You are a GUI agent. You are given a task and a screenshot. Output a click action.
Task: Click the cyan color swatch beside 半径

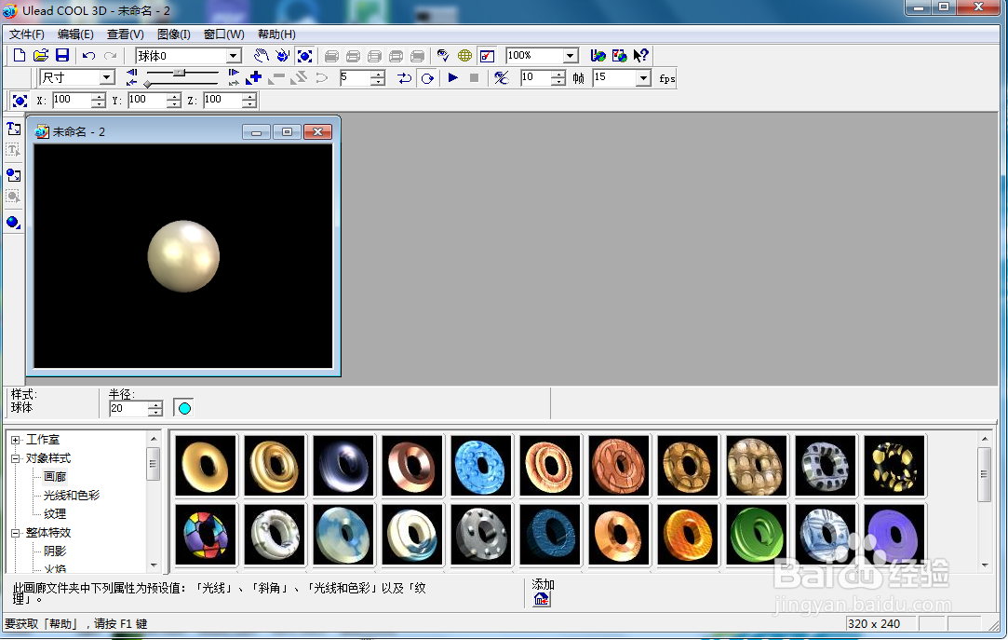[184, 408]
